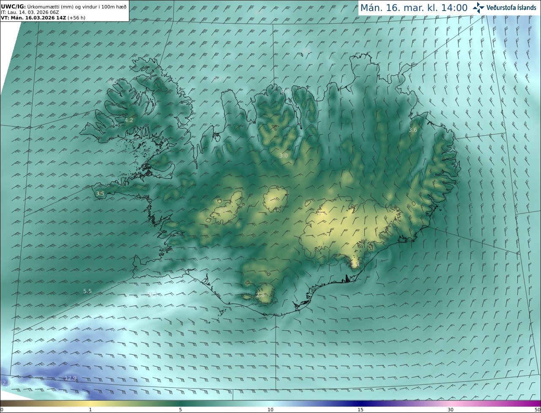Click the 'UWC/IG: Úrkomumætti (mm) og vindur' title line

pyautogui.click(x=64, y=7)
